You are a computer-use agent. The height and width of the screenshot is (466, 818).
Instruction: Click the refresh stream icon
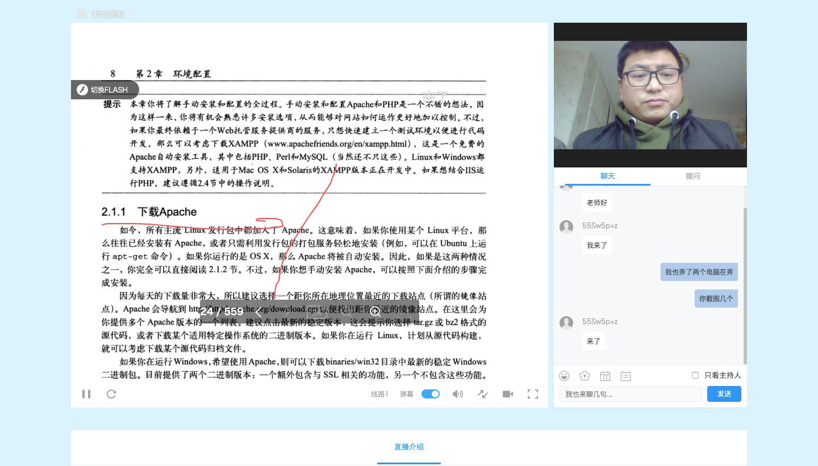click(111, 394)
